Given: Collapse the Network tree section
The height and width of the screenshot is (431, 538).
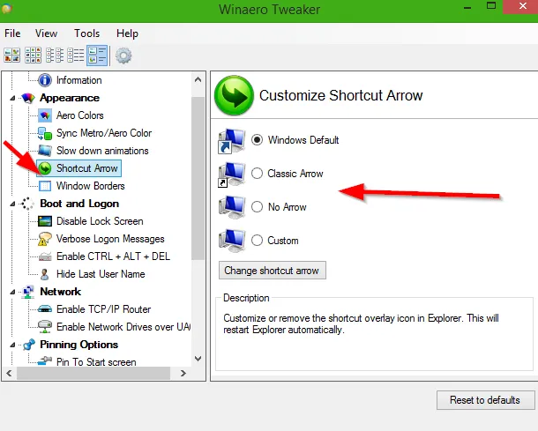Looking at the screenshot, I should click(x=12, y=292).
